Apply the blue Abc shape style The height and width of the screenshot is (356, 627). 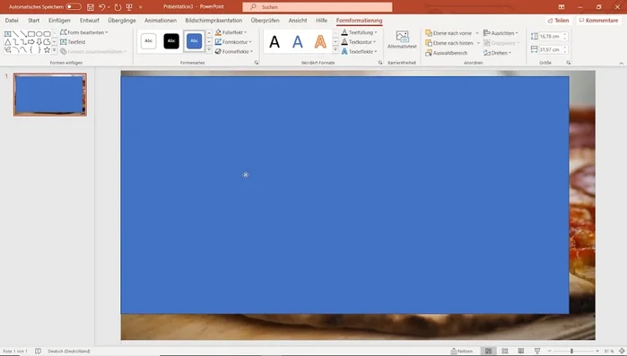click(x=195, y=40)
